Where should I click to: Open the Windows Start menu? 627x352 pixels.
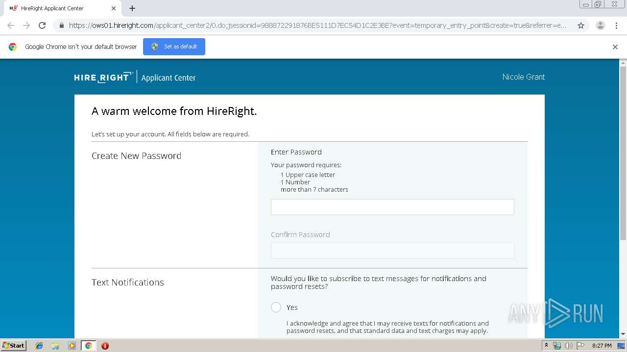pyautogui.click(x=13, y=345)
